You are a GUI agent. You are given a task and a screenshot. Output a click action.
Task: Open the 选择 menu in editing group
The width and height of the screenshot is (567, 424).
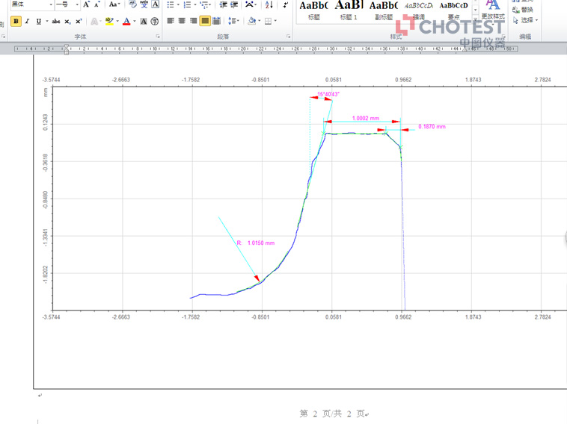point(527,20)
